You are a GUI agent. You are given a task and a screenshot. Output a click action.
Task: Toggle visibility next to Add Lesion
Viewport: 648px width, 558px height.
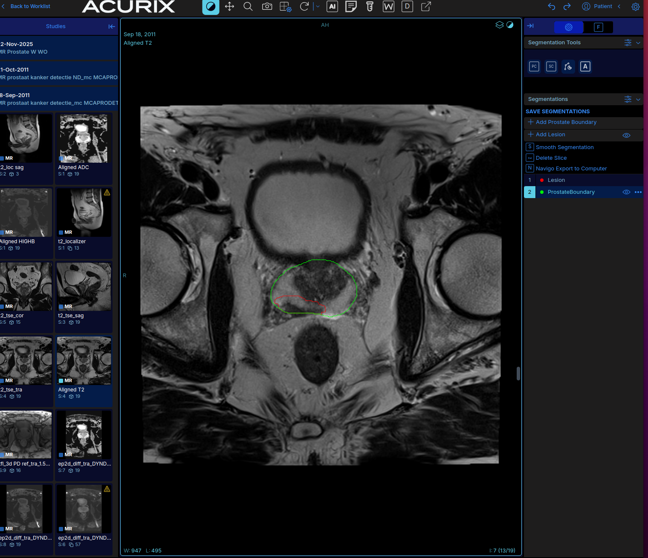[x=626, y=135]
